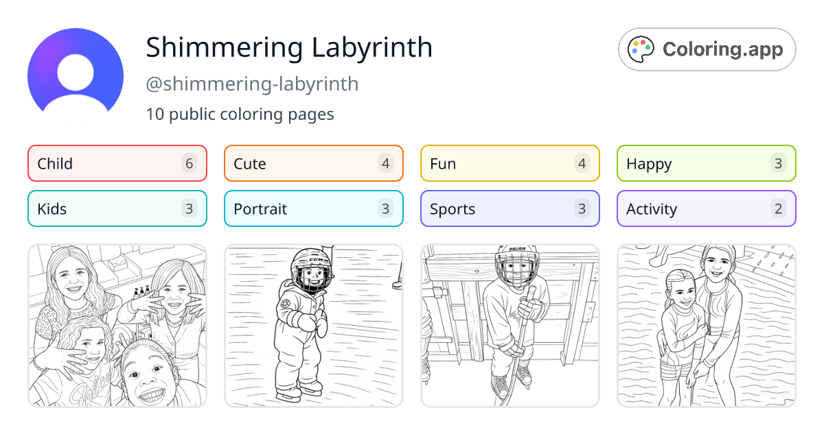Image resolution: width=824 pixels, height=432 pixels.
Task: Click the count badge on the Sports tag
Action: click(582, 208)
